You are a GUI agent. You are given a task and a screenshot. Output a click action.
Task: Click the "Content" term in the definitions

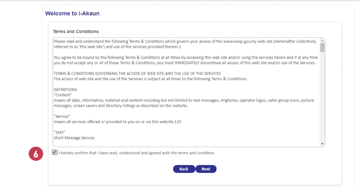pyautogui.click(x=62, y=95)
